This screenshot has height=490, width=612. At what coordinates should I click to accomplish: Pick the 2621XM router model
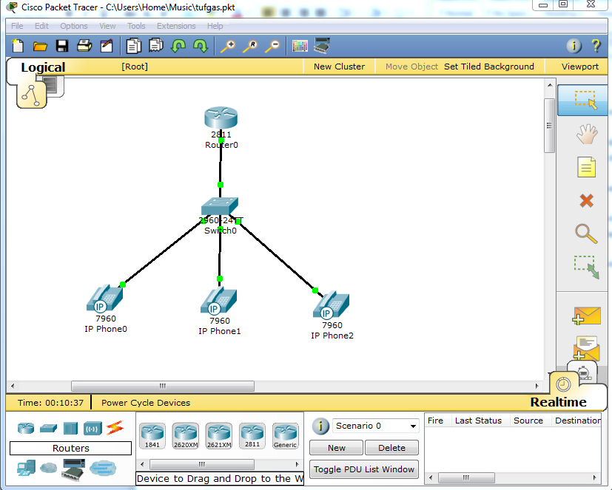[x=219, y=435]
